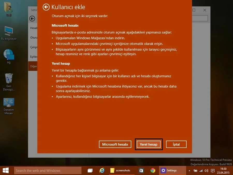Viewport: 233px width, 175px height.
Task: Cancel with the İptal button
Action: click(176, 144)
